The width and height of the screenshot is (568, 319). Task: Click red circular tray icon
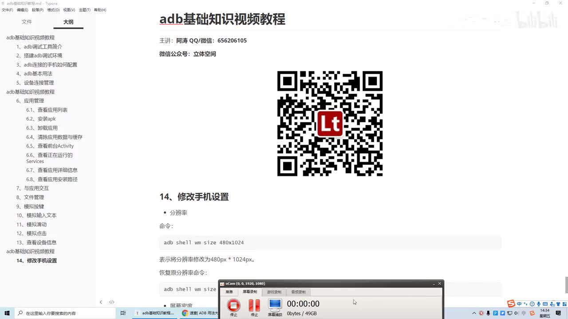(481, 313)
